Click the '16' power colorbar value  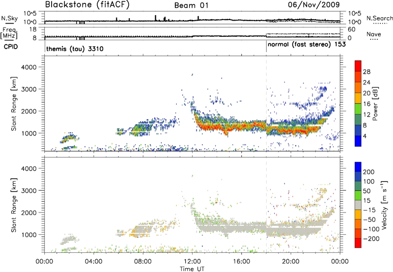pos(366,104)
